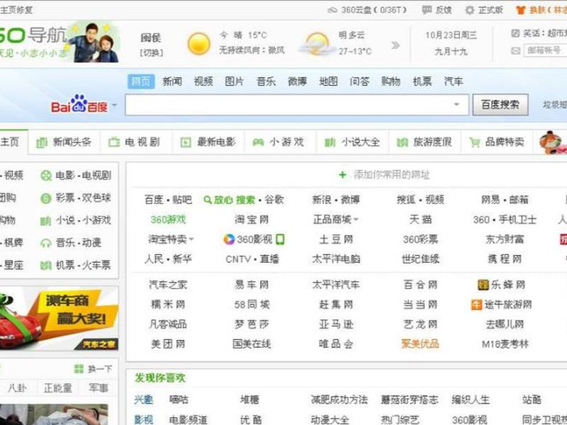Click the 小说大全 book icon

[x=330, y=142]
